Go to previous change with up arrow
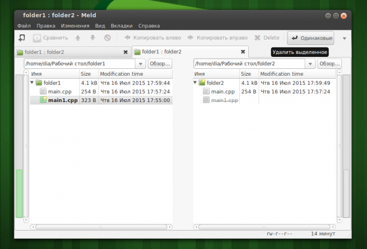Screen dimensions: 367x249 (78, 38)
